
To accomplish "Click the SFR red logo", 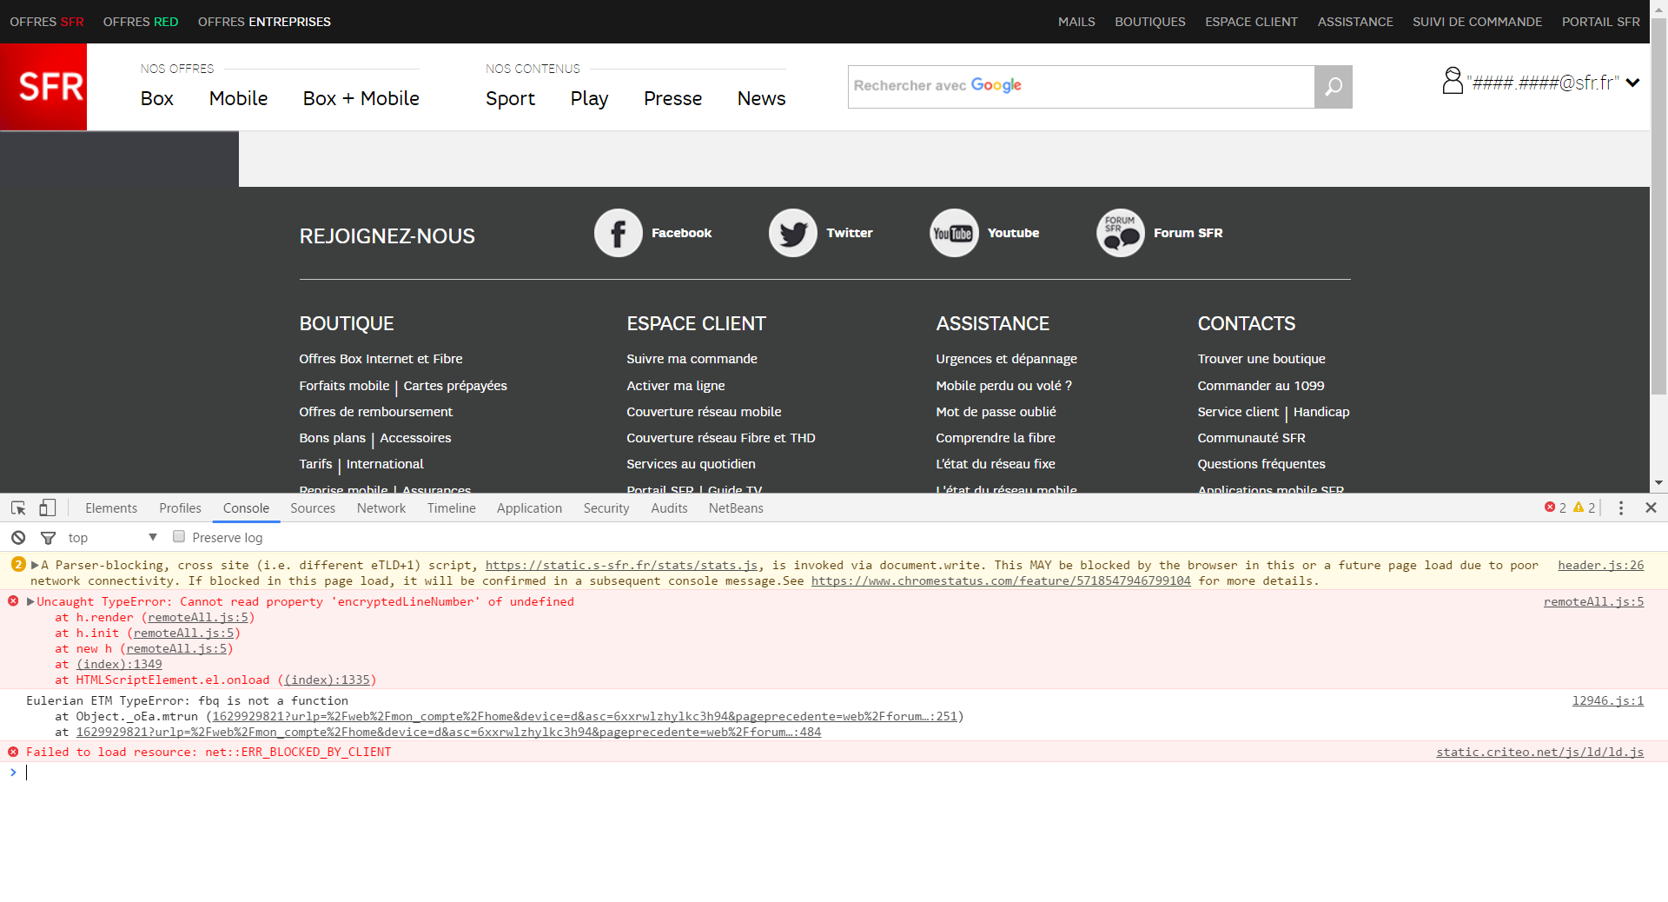I will tap(43, 87).
